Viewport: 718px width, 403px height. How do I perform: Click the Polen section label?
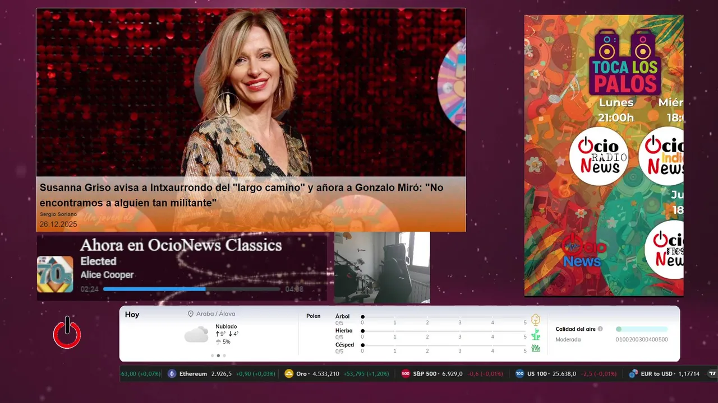click(x=314, y=316)
